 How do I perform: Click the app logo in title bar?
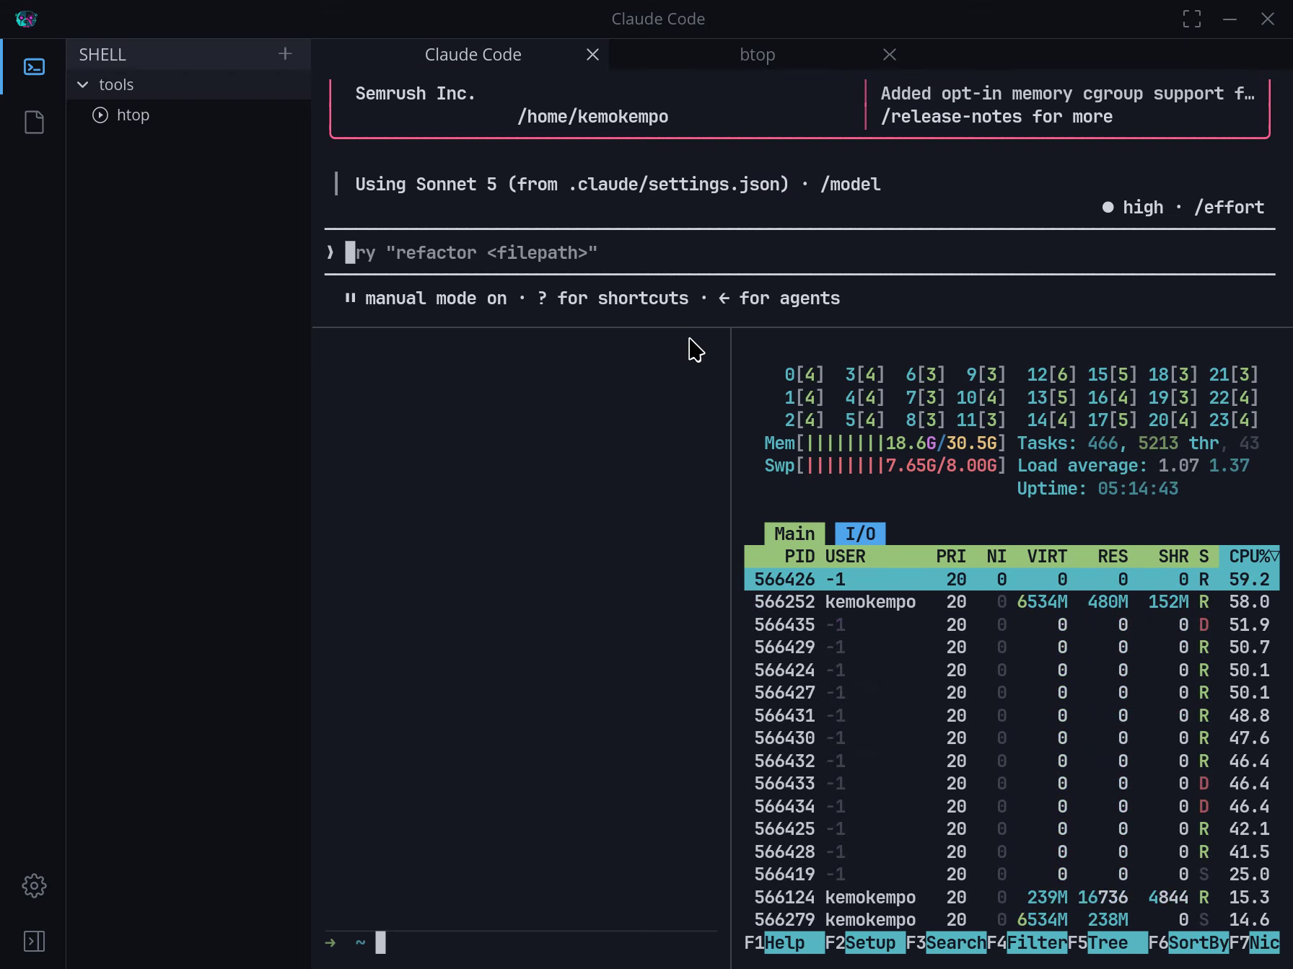[26, 19]
